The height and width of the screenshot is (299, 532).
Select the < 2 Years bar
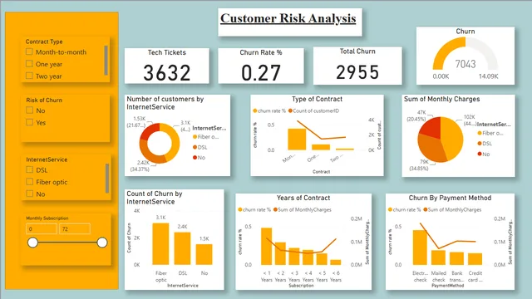(280, 253)
